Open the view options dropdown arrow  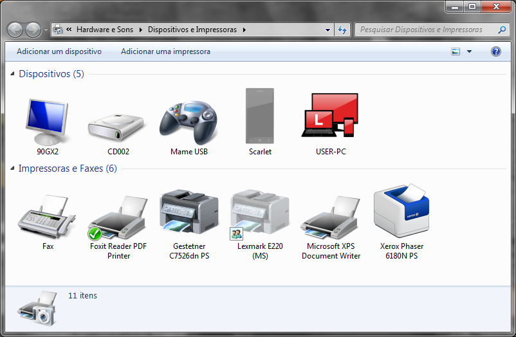click(469, 51)
